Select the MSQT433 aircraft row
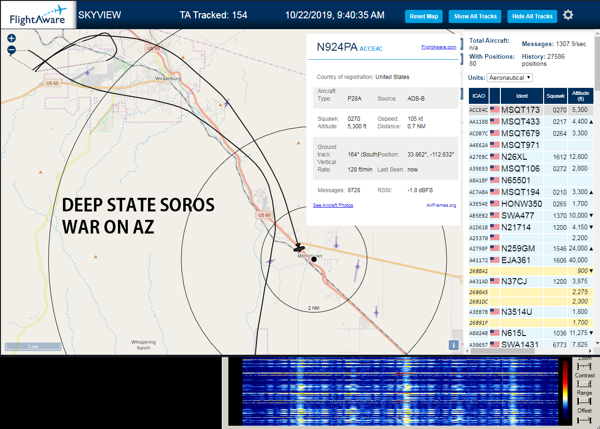This screenshot has height=429, width=600. coord(531,122)
